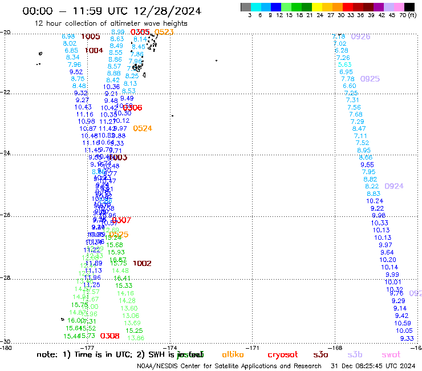Click the green wave height value 15.93
This screenshot has width=422, height=371.
[116, 252]
